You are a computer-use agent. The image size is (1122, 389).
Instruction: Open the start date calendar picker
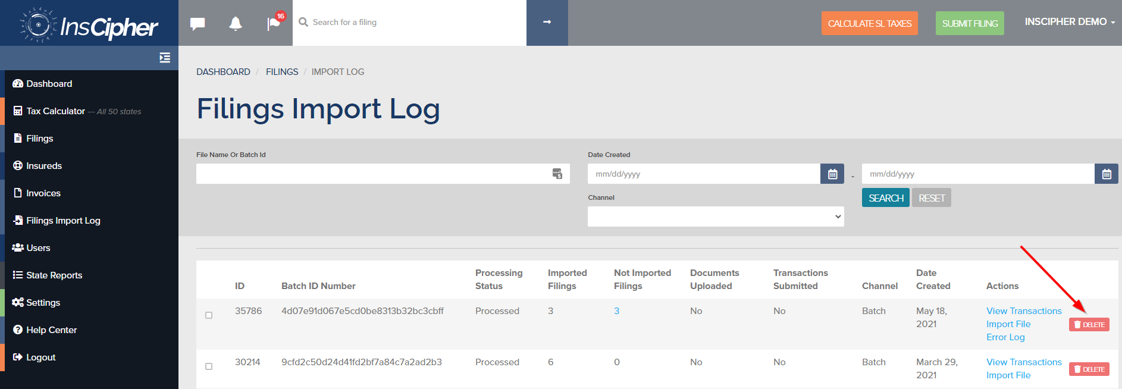click(832, 174)
